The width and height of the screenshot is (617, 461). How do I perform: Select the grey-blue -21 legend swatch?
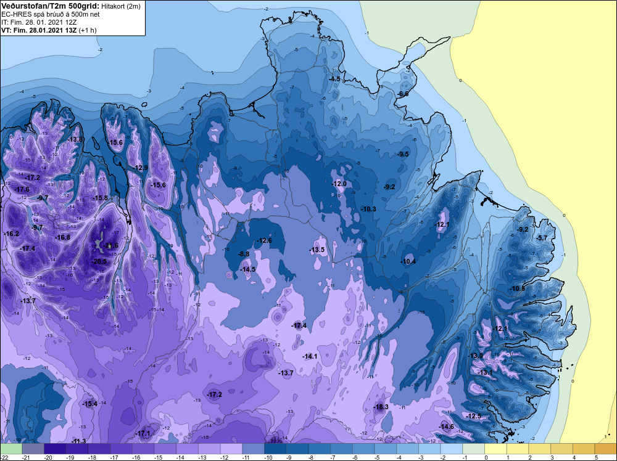pos(33,449)
